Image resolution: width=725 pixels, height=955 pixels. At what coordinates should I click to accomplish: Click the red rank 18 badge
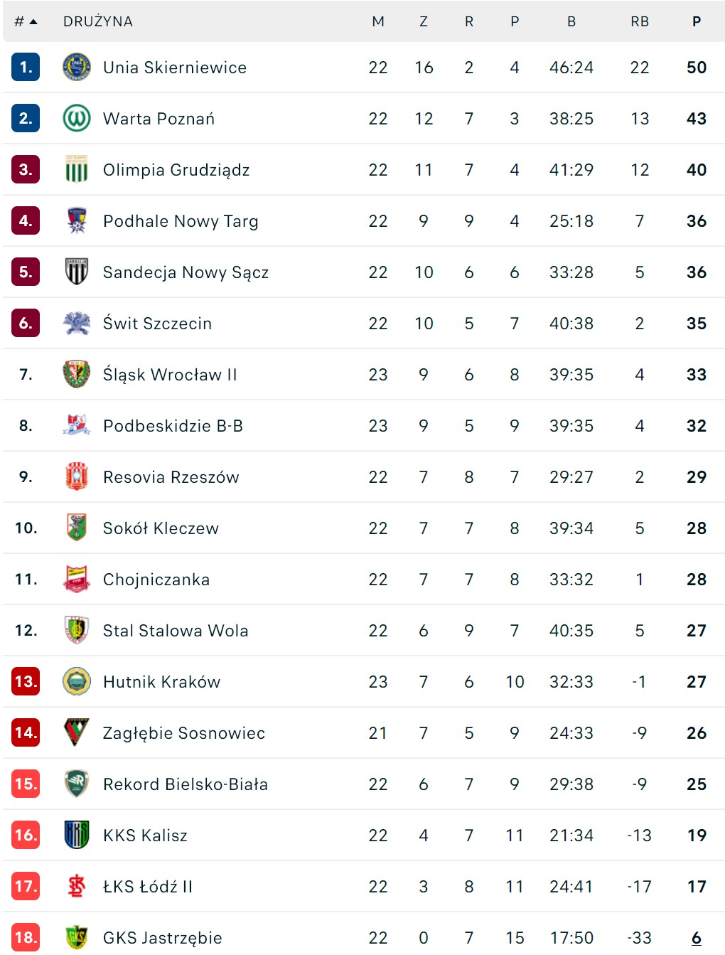point(26,937)
